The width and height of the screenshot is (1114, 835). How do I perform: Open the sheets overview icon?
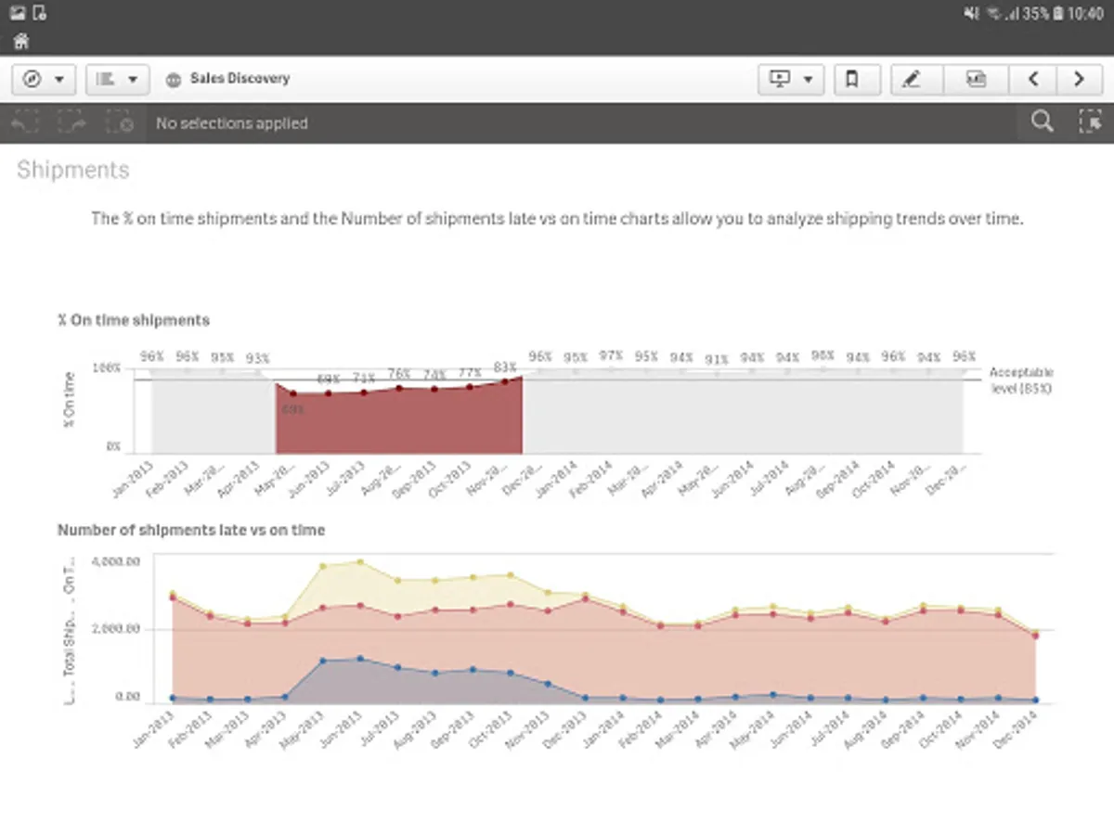point(976,80)
